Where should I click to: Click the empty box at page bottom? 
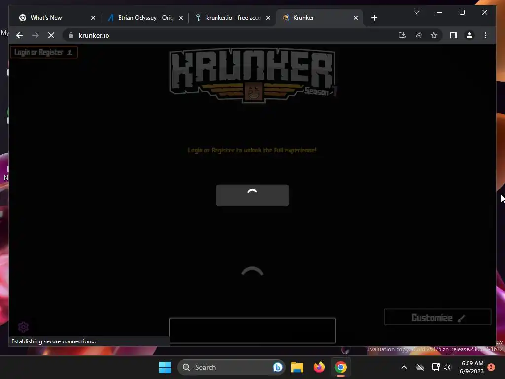click(x=252, y=330)
